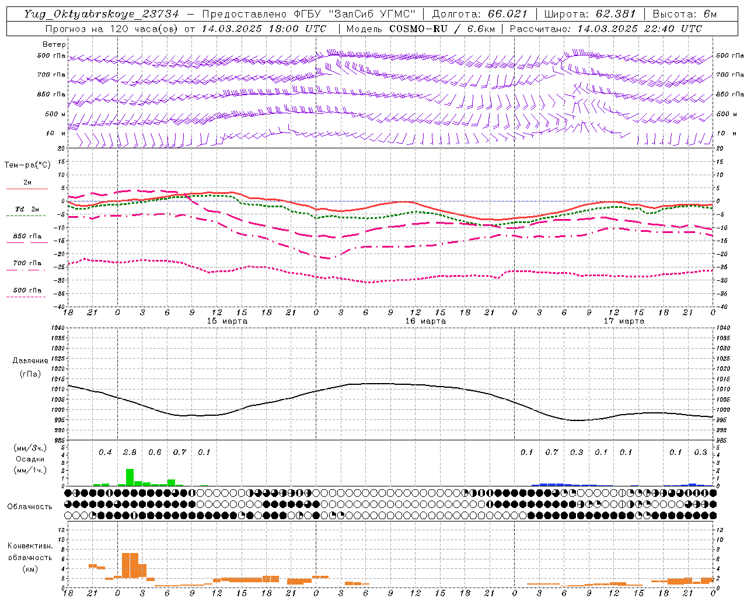
Task: Click the 'Широта: 62.381' latitude value
Action: (x=589, y=14)
